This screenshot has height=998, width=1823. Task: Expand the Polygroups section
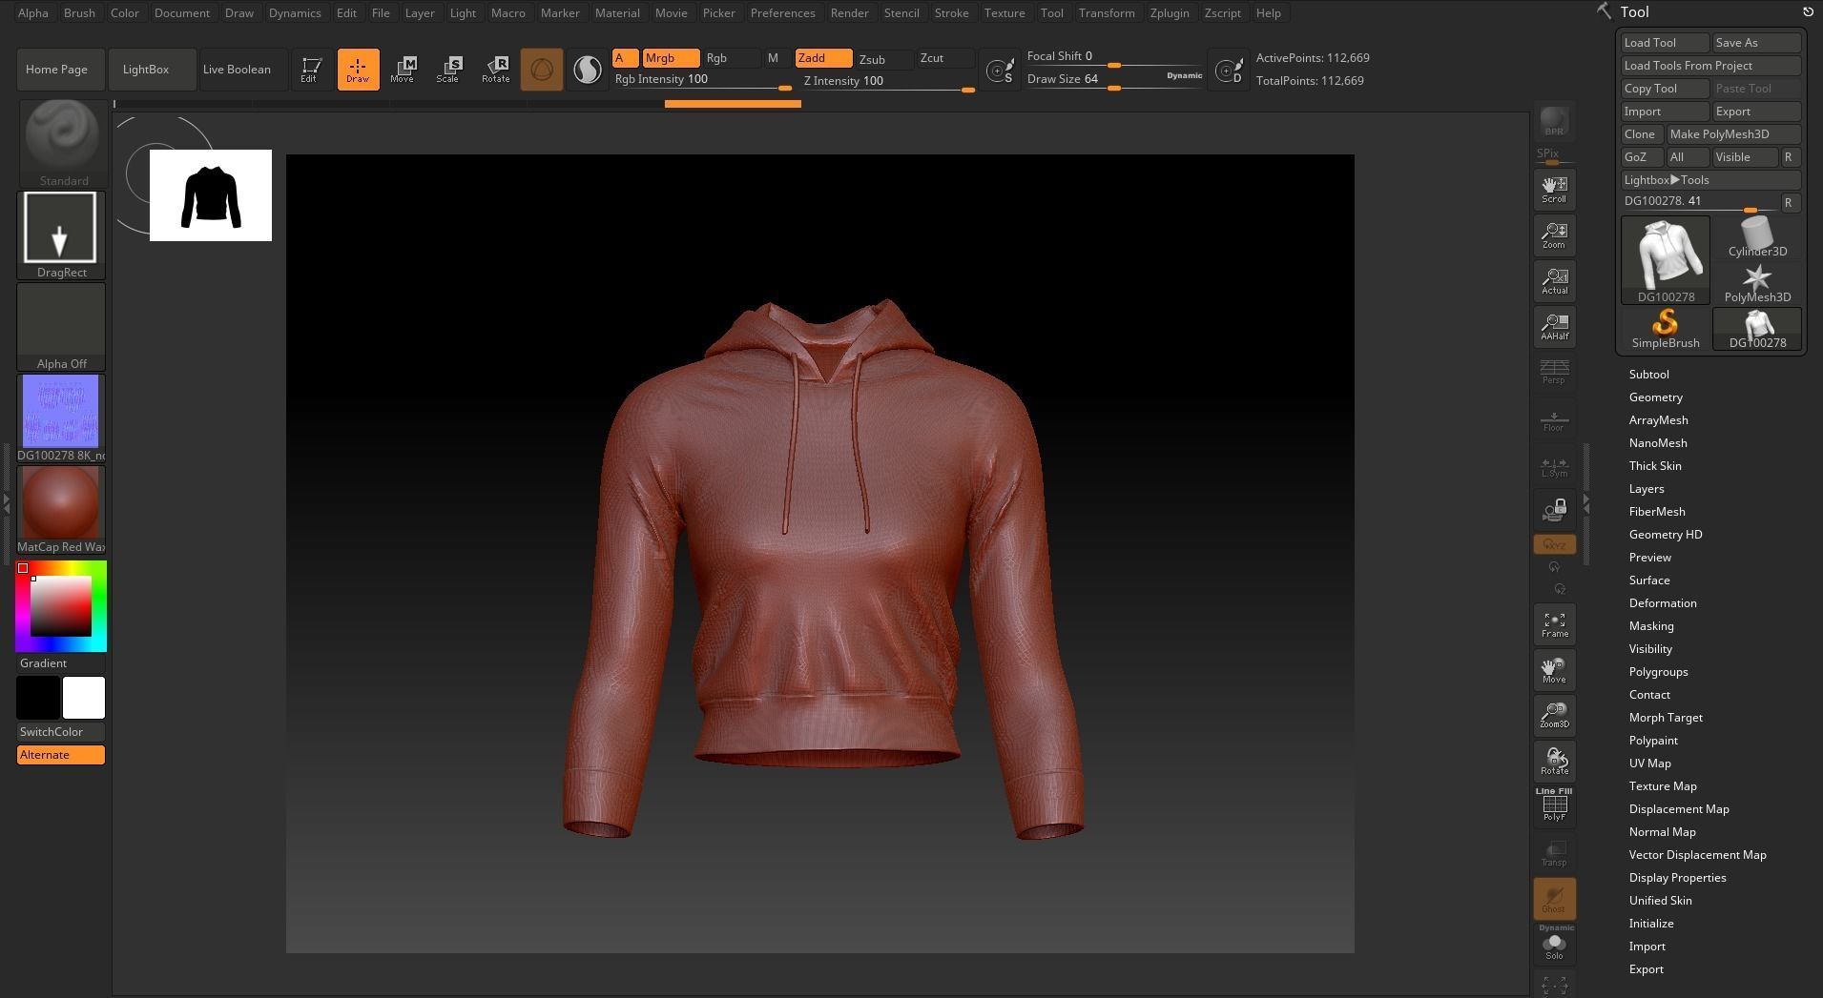[x=1658, y=672]
